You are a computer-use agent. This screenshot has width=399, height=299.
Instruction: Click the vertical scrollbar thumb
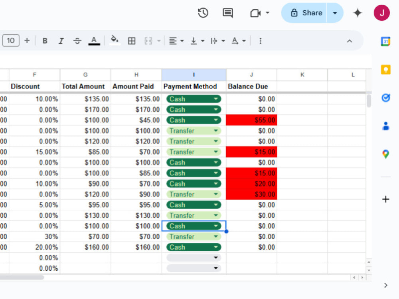[x=369, y=101]
